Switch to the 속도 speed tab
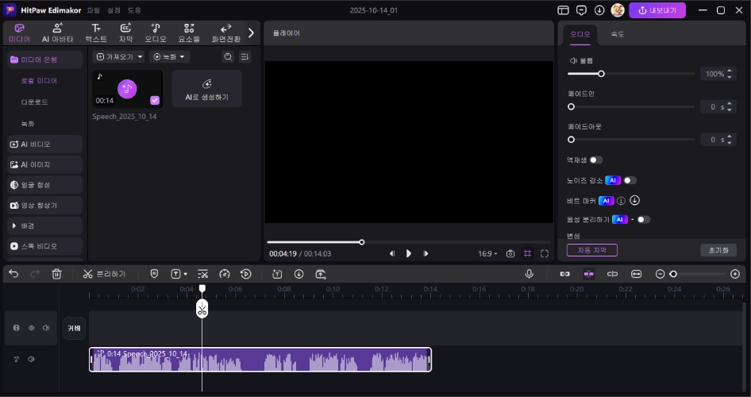 (617, 34)
